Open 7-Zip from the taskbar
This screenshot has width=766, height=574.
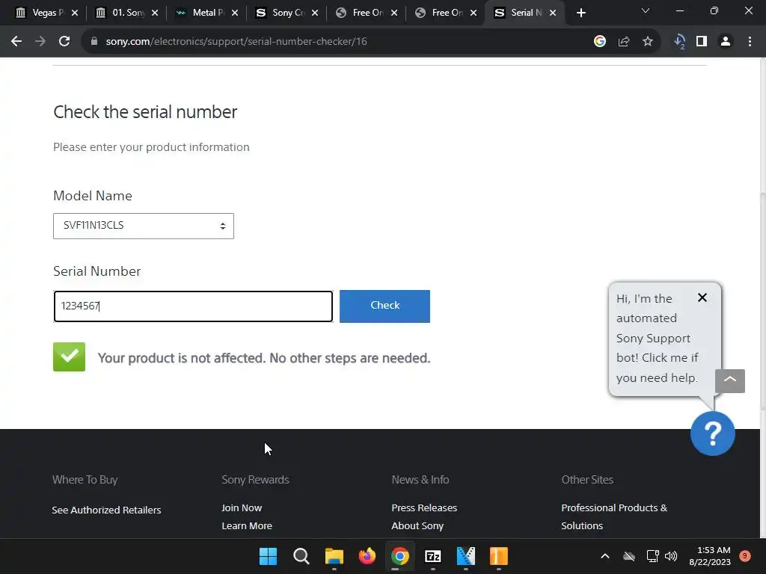(433, 556)
